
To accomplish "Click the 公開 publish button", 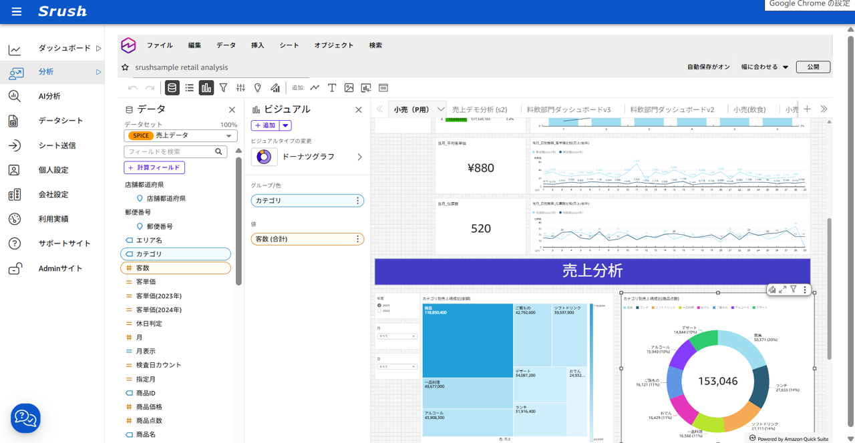I will [813, 67].
